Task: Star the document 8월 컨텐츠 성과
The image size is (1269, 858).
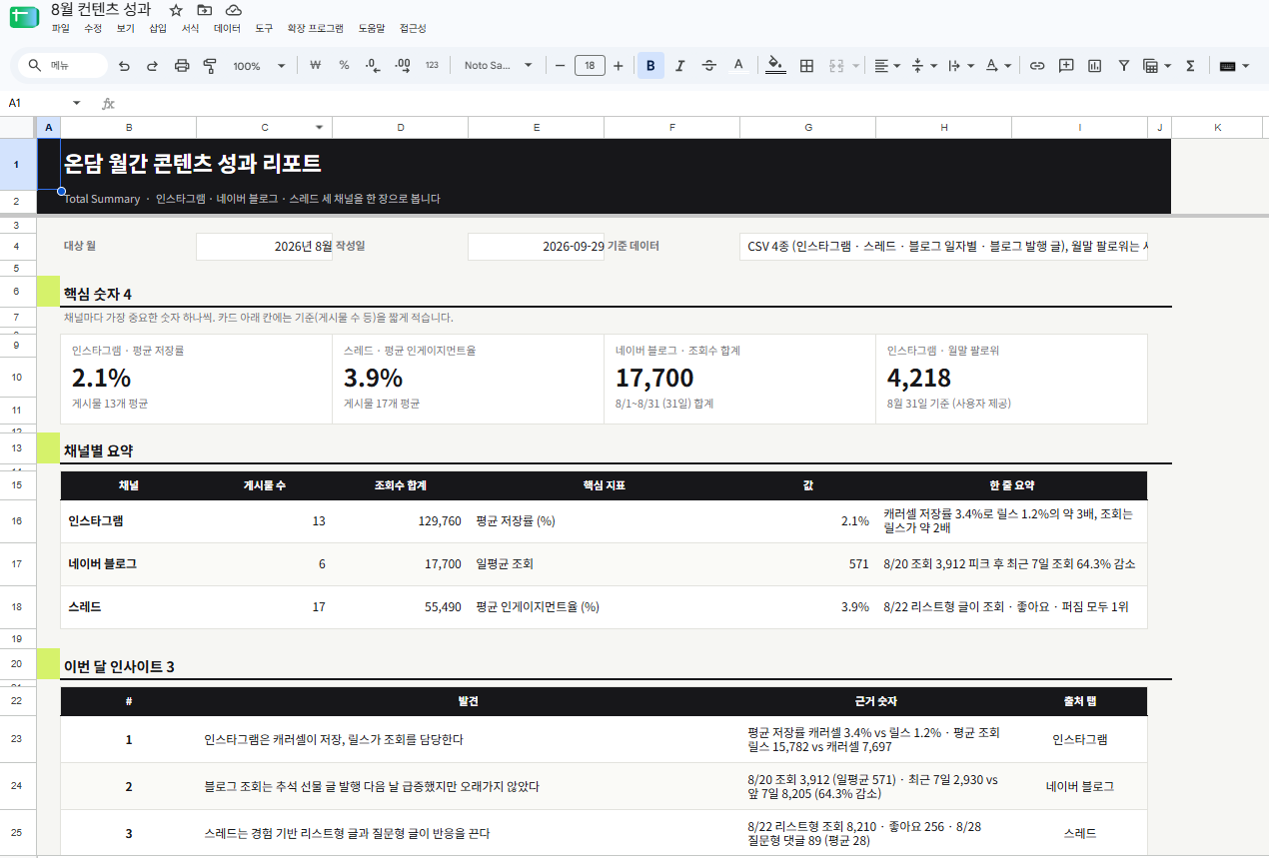Action: [176, 10]
